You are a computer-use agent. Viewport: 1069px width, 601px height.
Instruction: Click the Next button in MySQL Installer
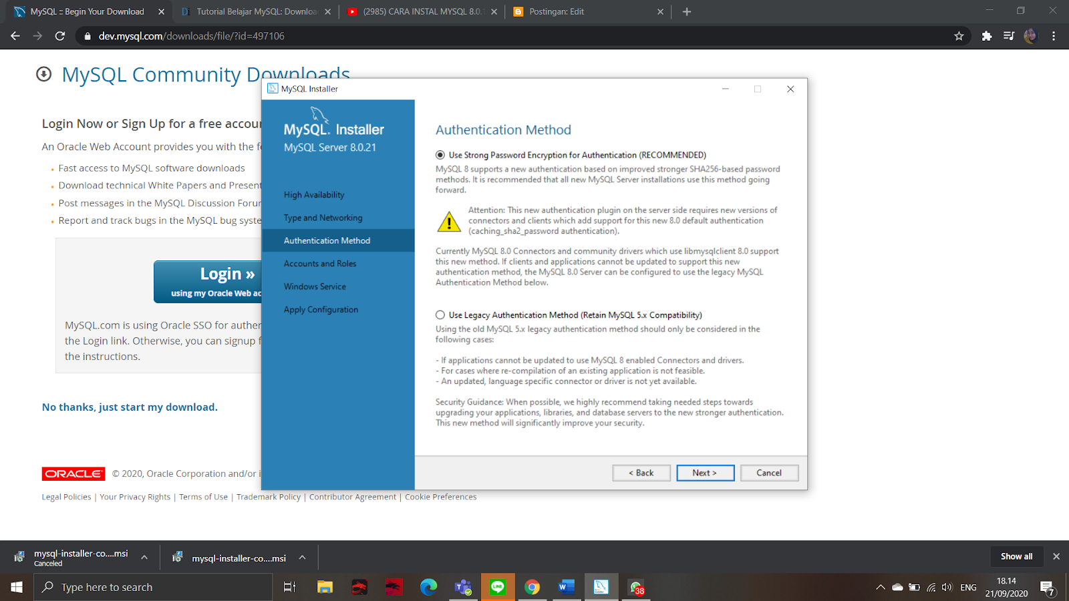[x=705, y=473]
